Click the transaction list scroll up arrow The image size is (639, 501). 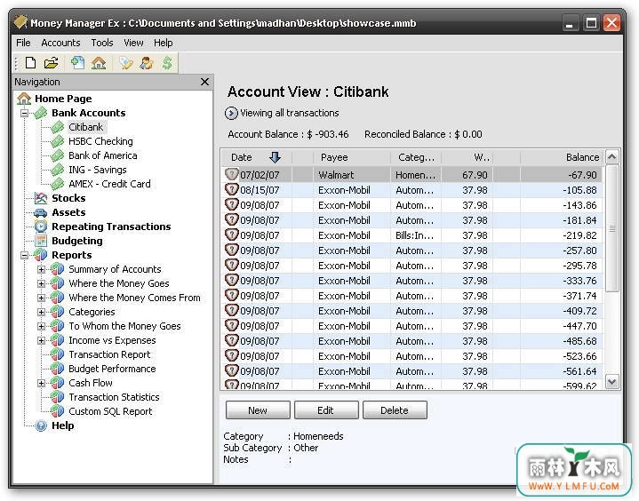tap(612, 157)
